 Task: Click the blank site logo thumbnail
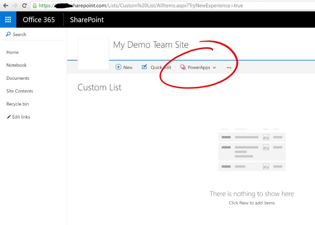click(93, 54)
